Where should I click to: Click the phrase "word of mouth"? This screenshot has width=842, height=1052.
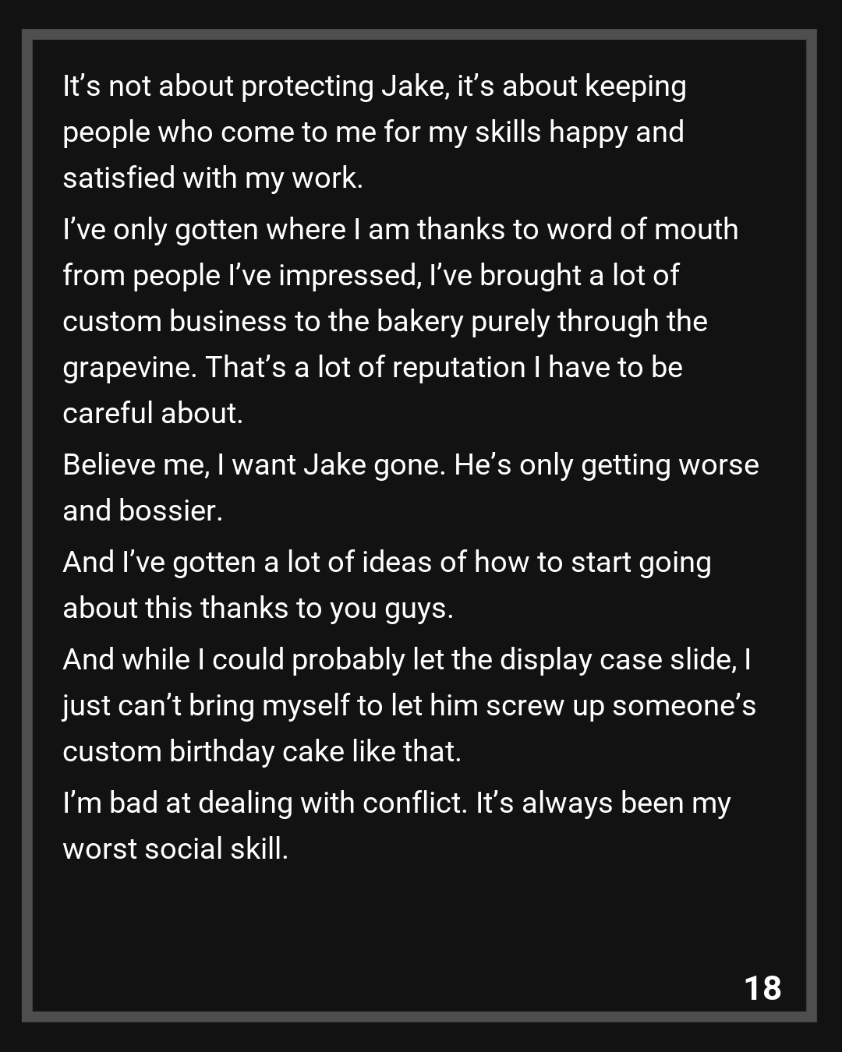coord(642,230)
